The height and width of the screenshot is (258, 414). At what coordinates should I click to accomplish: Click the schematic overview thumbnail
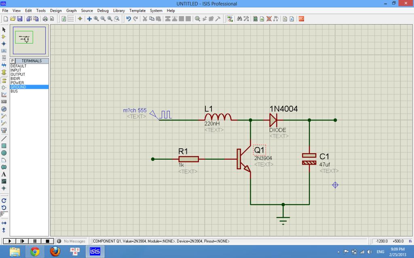pos(29,40)
